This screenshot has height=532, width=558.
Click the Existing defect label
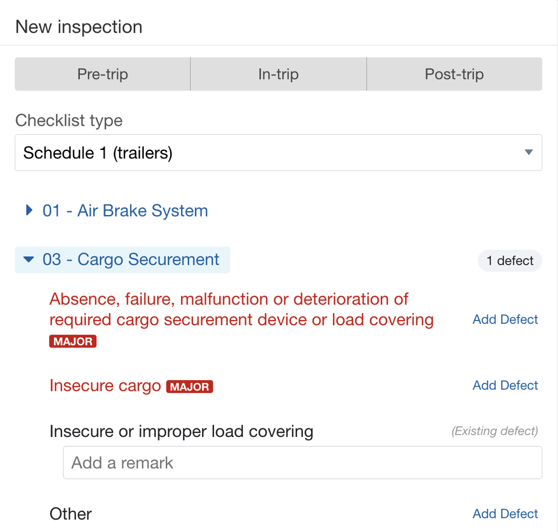494,432
